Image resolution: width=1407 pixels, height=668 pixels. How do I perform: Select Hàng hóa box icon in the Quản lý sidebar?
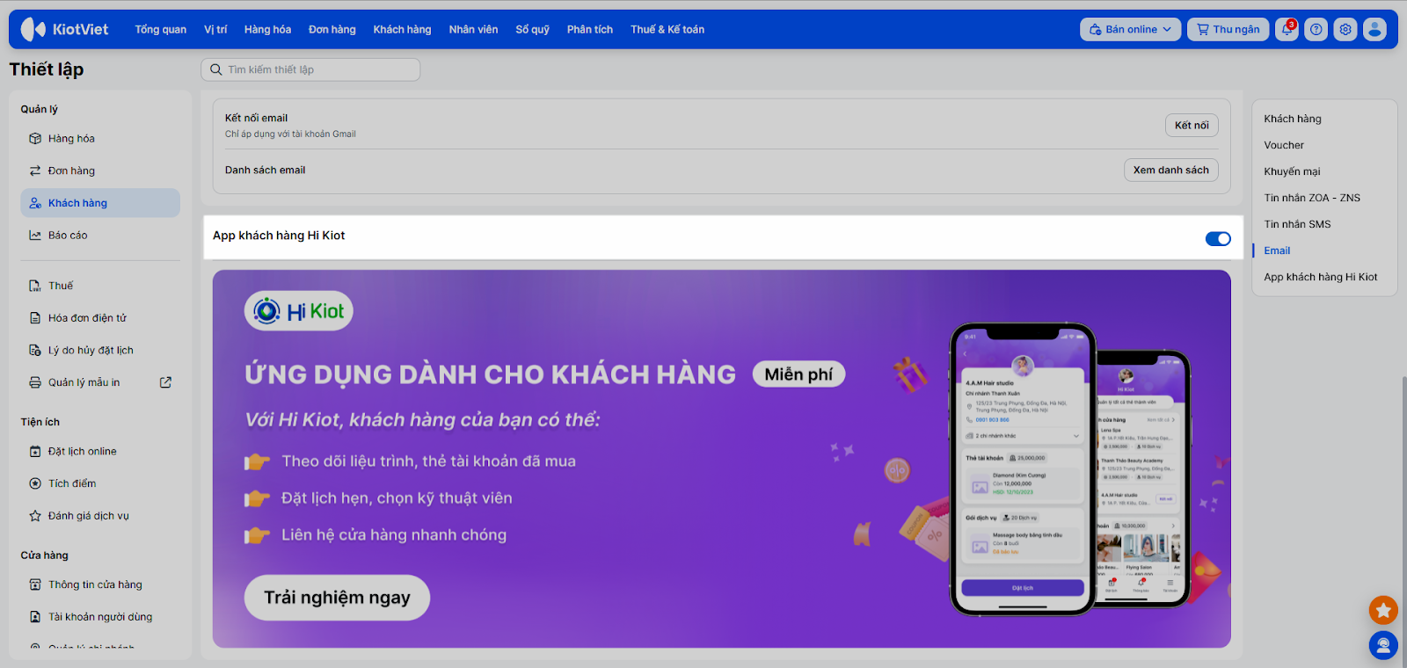point(35,139)
